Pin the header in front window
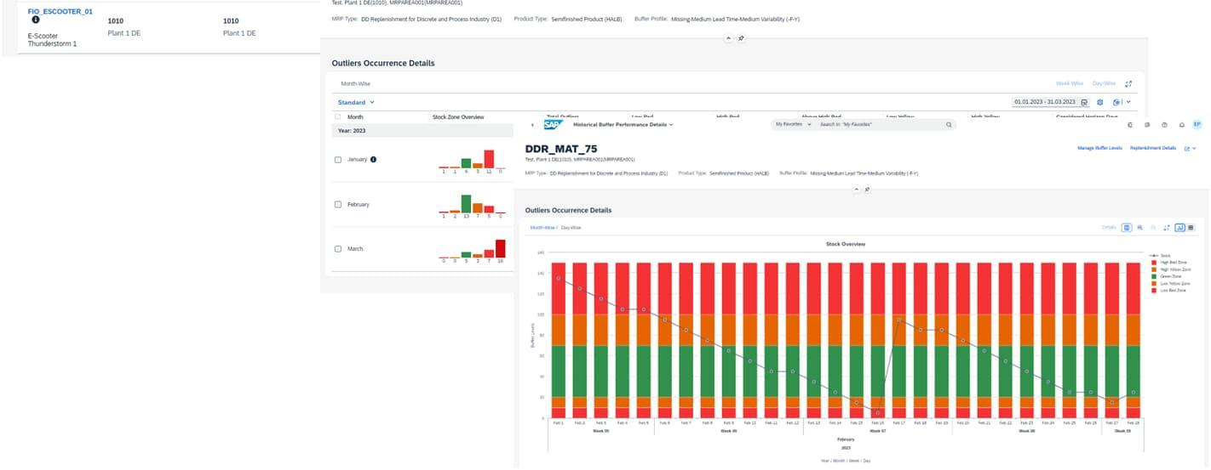Viewport: 1211px width, 470px height. point(867,190)
